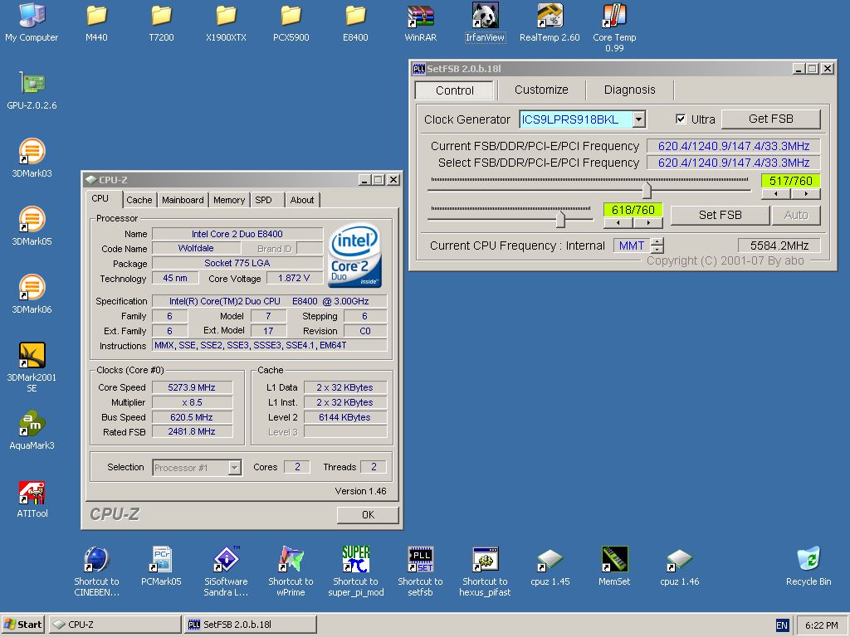Image resolution: width=850 pixels, height=637 pixels.
Task: Open the CPU-Z processor Selection dropdown
Action: pyautogui.click(x=234, y=468)
